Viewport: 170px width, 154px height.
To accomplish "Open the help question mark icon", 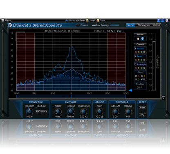I will point(159,20).
